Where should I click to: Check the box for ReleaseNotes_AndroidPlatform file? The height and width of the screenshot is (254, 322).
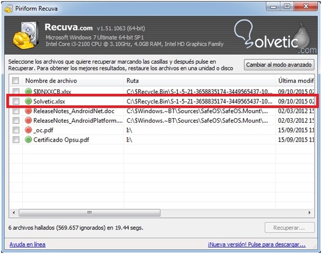pyautogui.click(x=16, y=120)
